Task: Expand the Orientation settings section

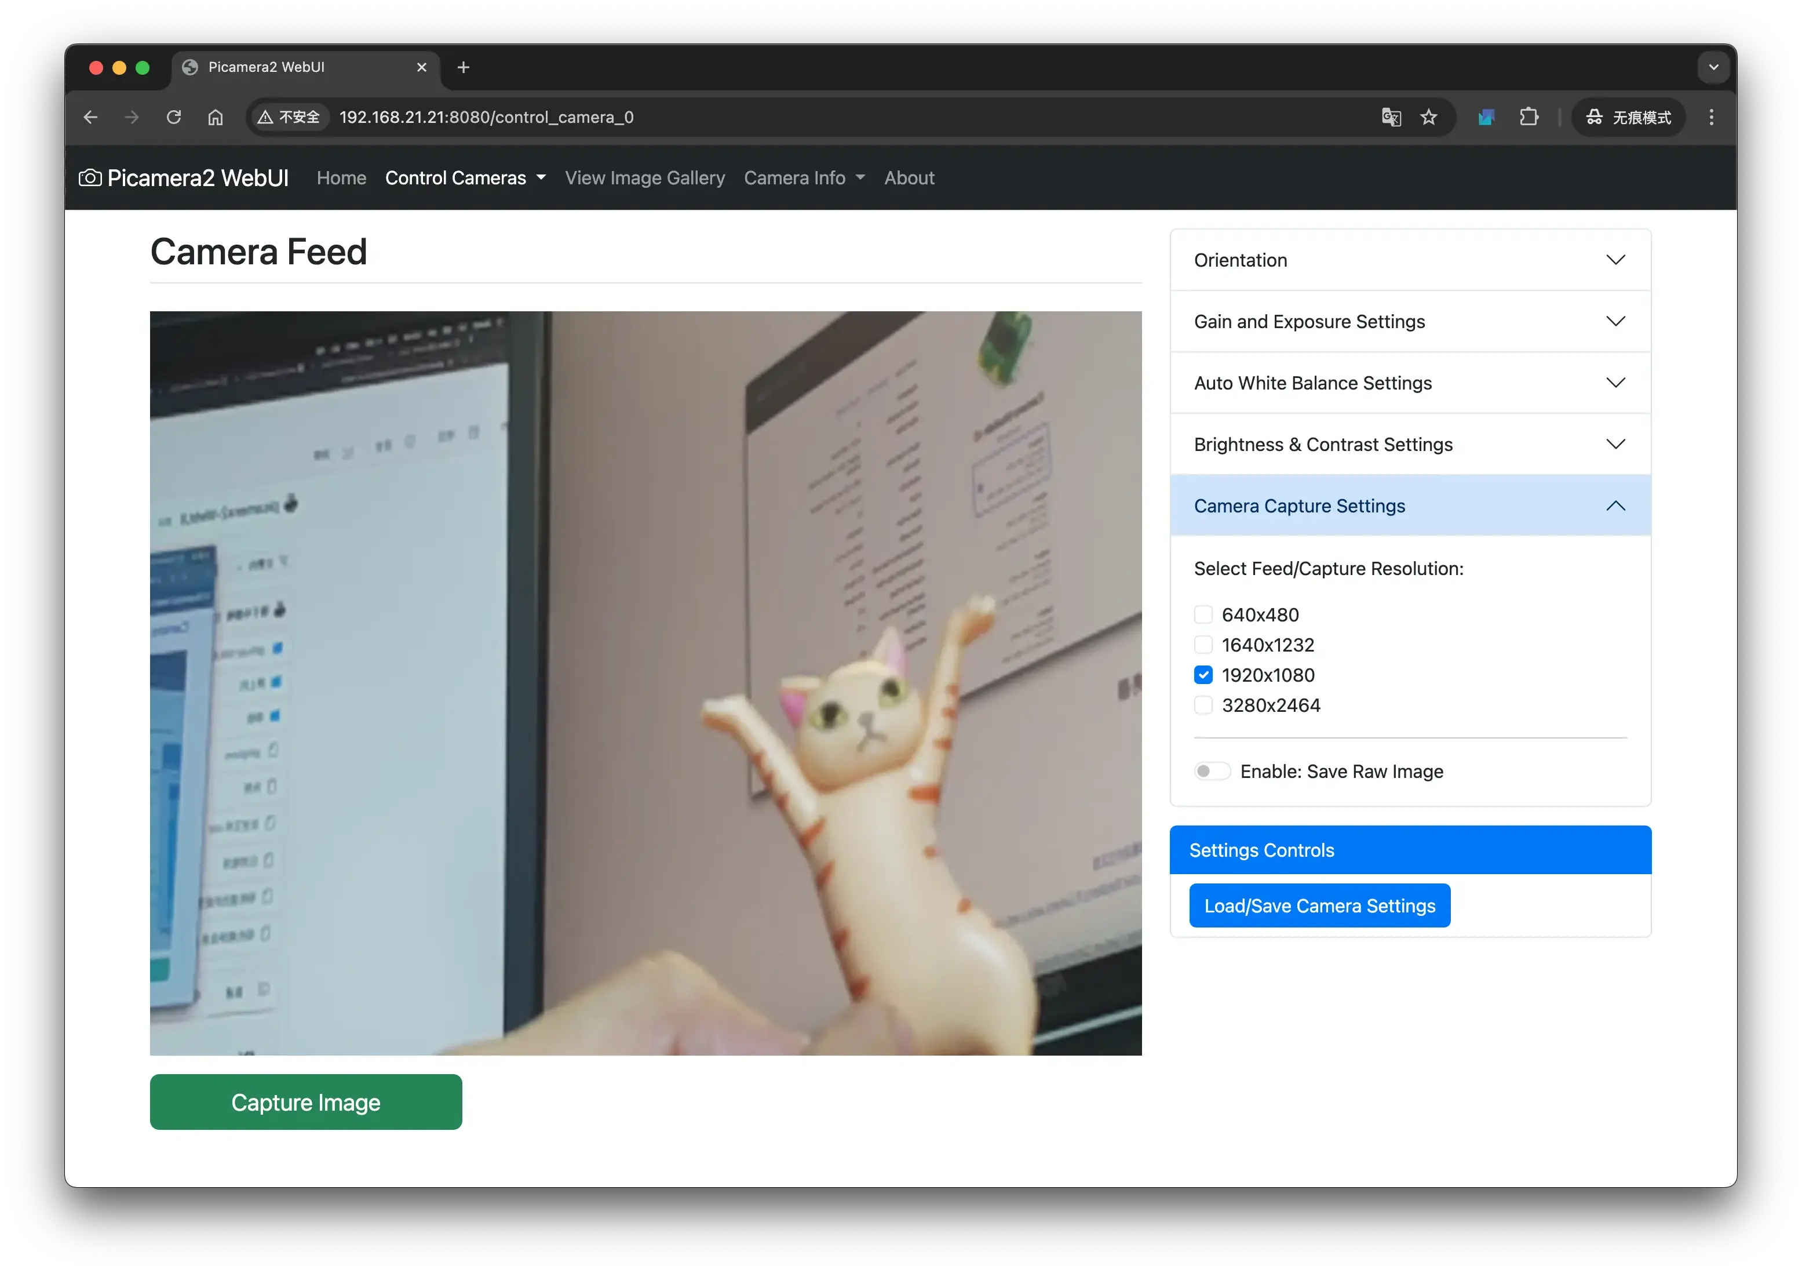Action: click(x=1410, y=260)
